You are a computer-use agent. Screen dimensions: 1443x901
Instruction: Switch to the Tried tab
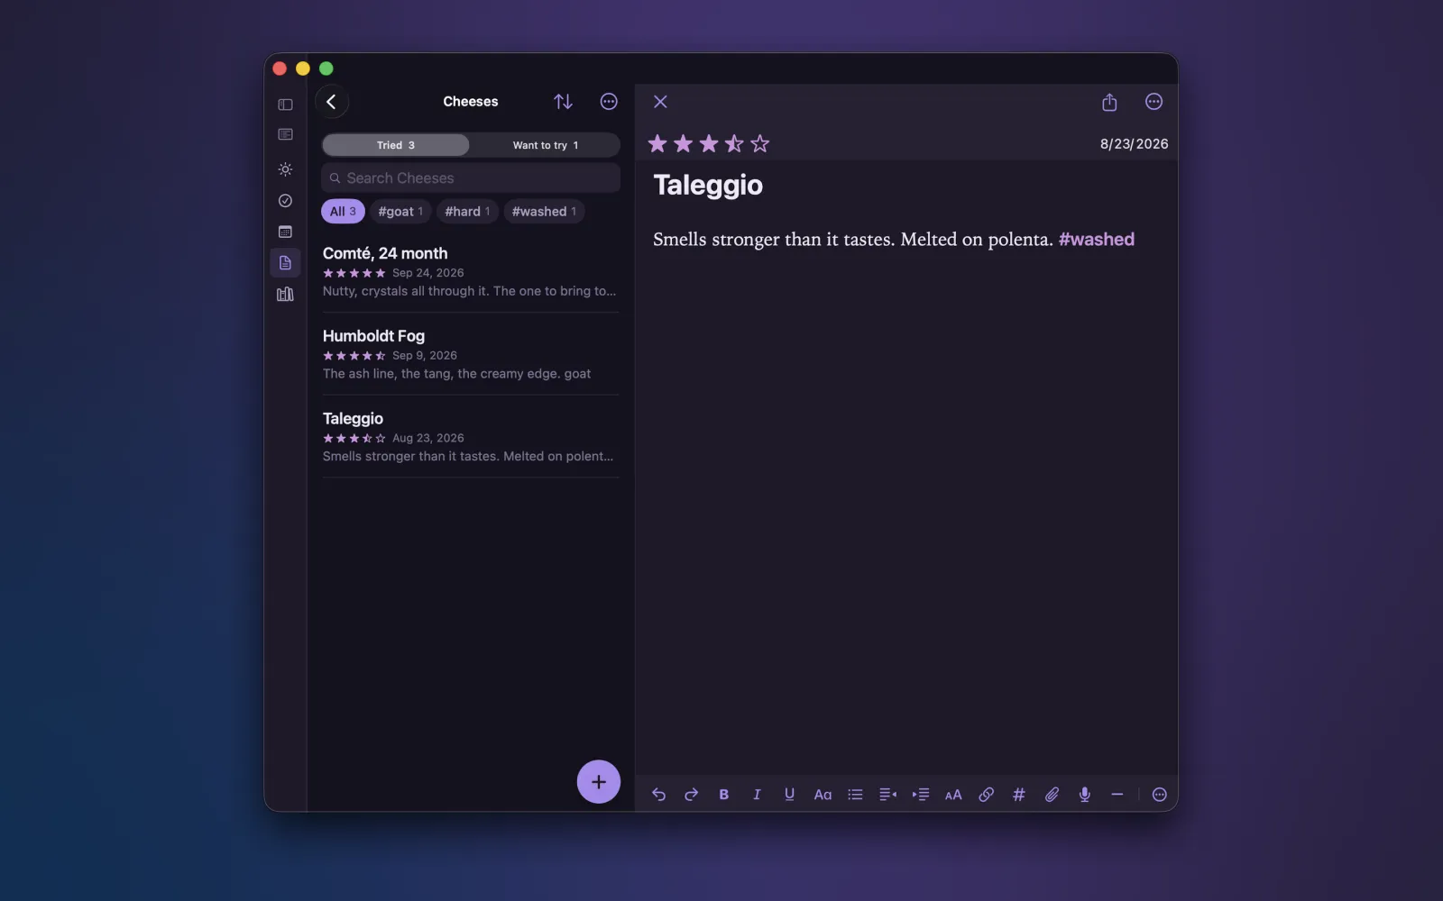pyautogui.click(x=396, y=145)
